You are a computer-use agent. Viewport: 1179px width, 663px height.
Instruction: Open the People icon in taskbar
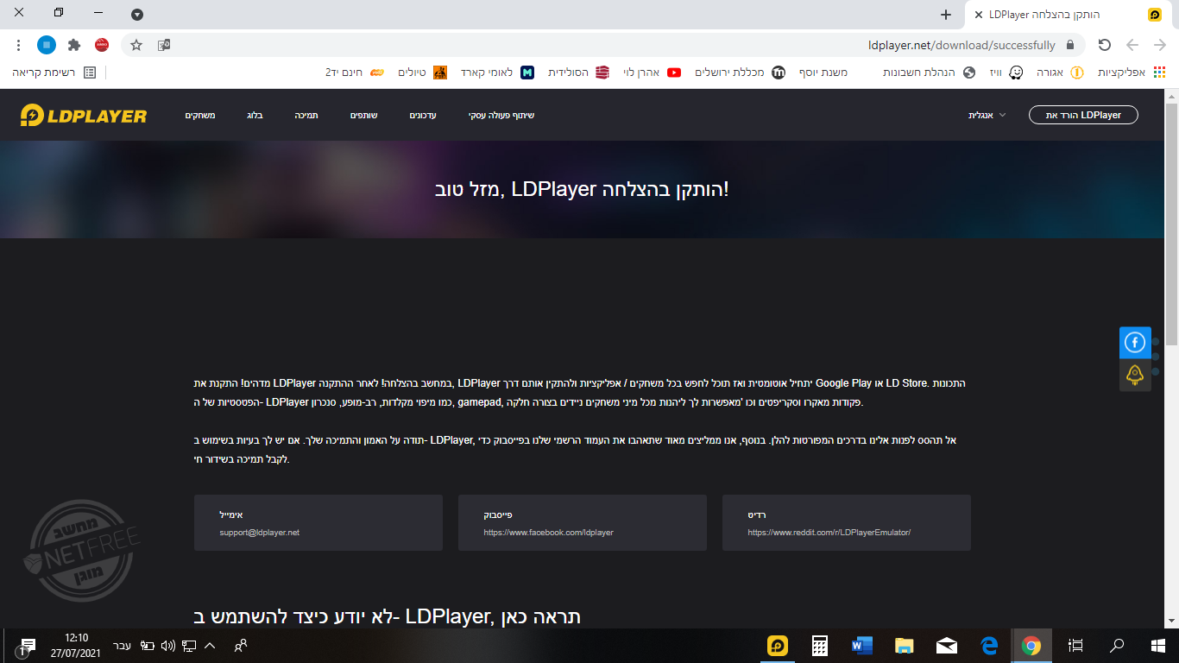tap(241, 646)
